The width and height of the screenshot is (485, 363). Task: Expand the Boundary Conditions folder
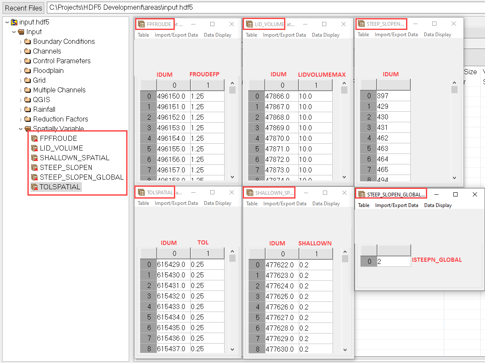pyautogui.click(x=21, y=41)
